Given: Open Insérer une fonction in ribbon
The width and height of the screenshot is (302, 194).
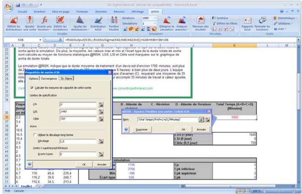Looking at the screenshot, I should (44, 23).
